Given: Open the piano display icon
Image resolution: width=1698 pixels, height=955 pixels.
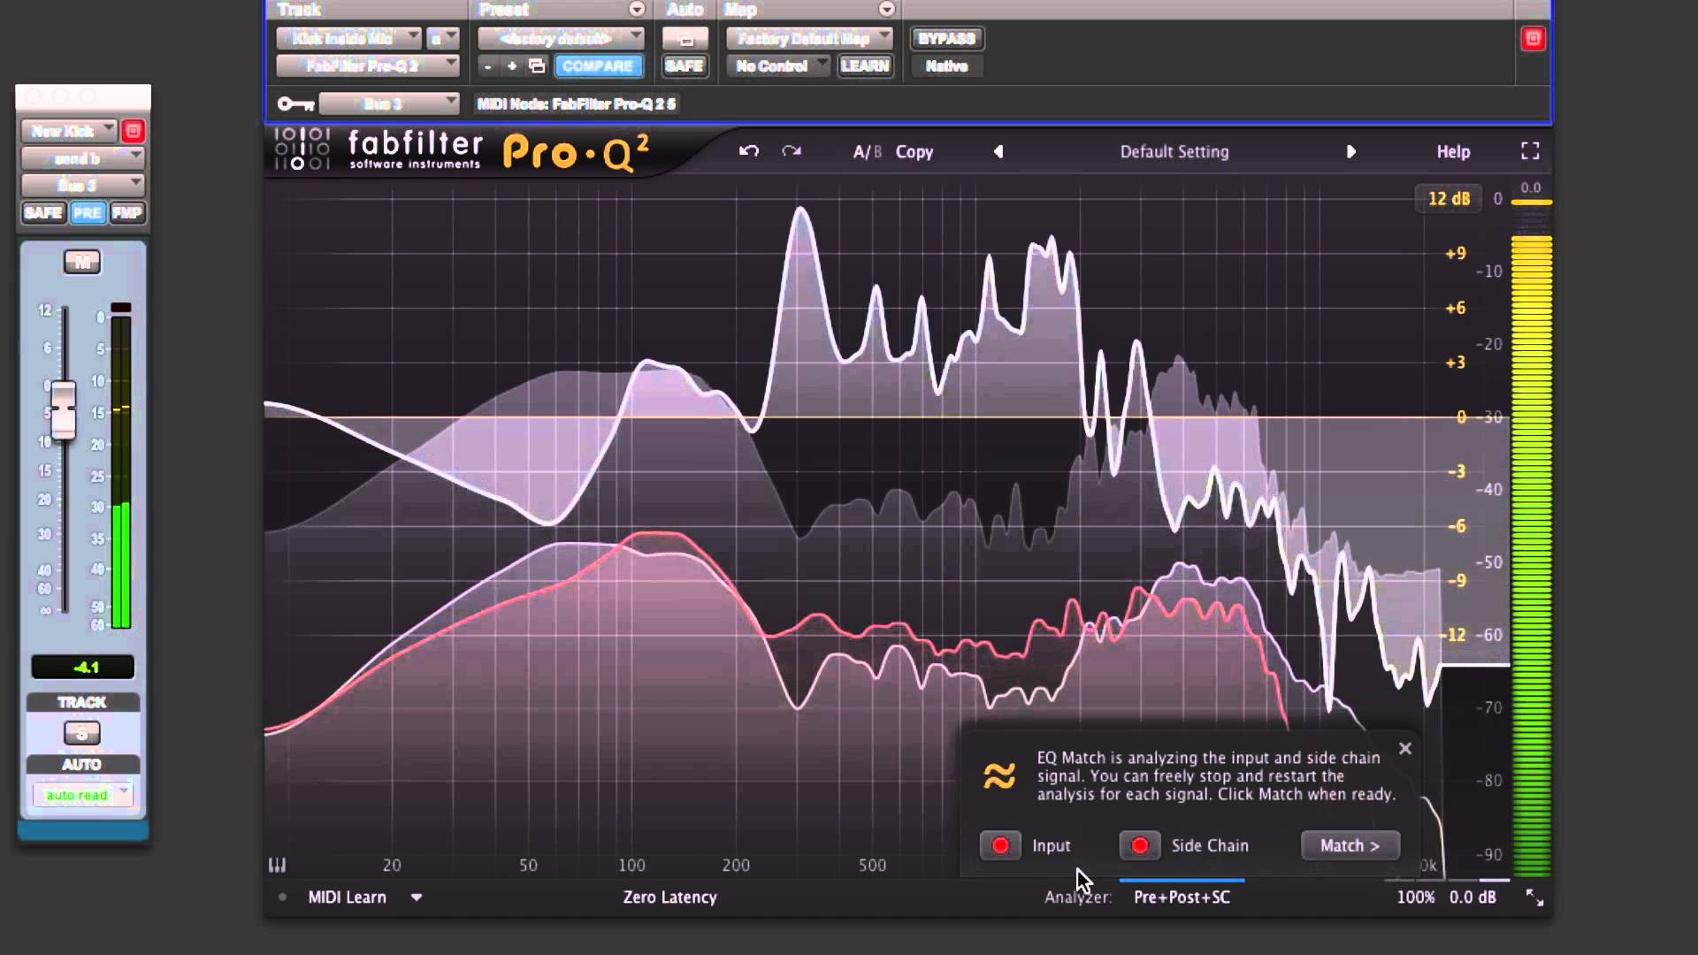Looking at the screenshot, I should tap(277, 865).
